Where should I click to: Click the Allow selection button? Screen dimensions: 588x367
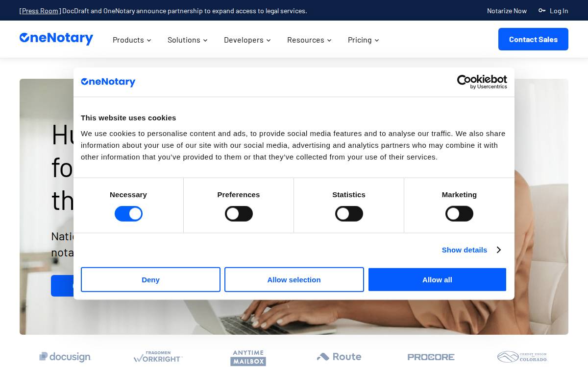pos(294,279)
